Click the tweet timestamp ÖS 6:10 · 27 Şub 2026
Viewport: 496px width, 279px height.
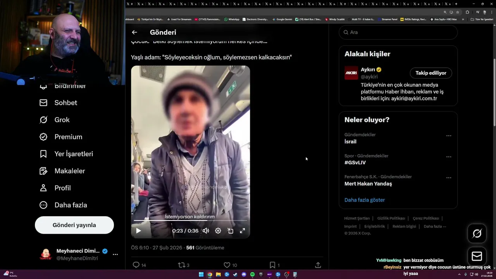156,248
